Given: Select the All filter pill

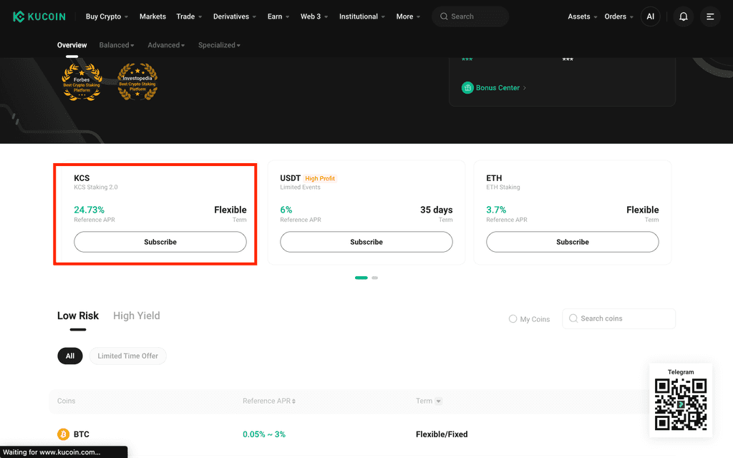Looking at the screenshot, I should 70,356.
